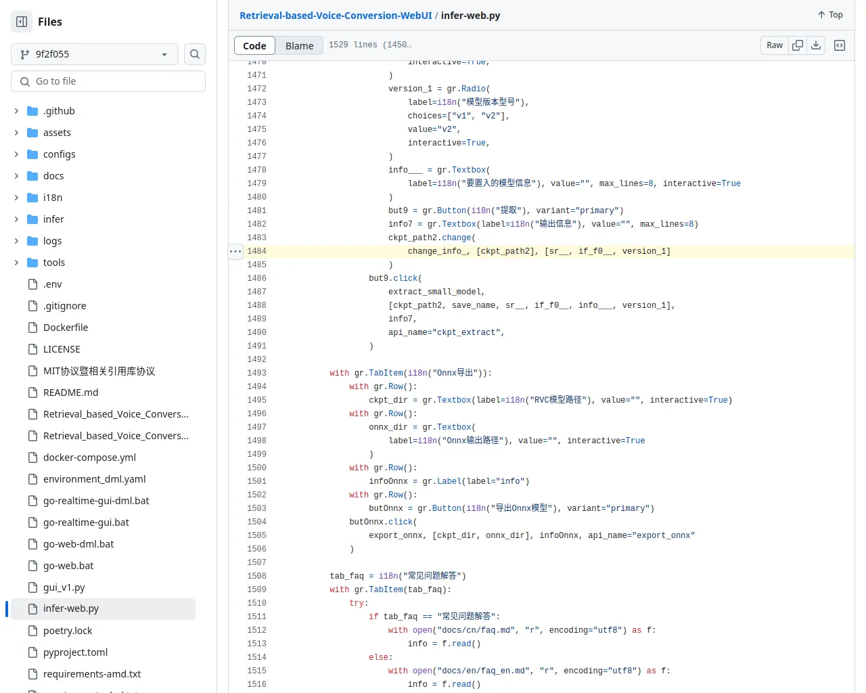Screen dimensions: 866x693
Task: Expand the assets folder chevron
Action: tap(16, 133)
